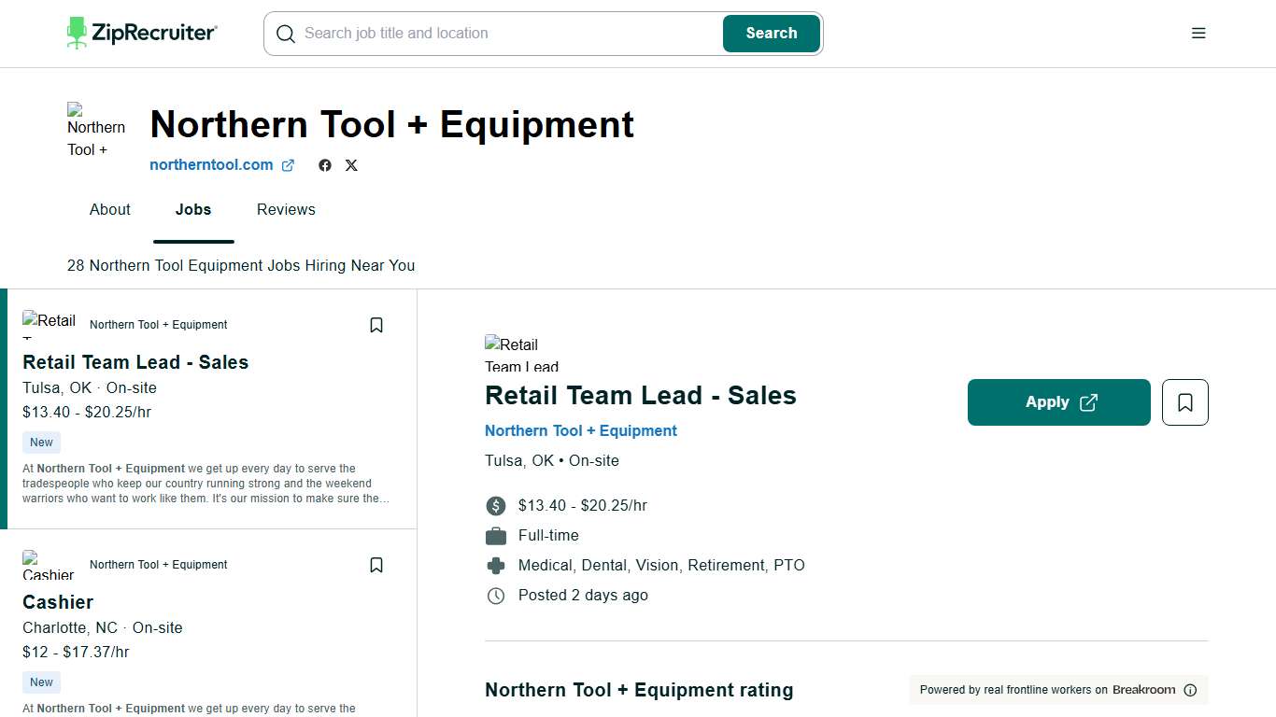Viewport: 1276px width, 717px height.
Task: Click the Northern Tool + Equipment company link
Action: 581,430
